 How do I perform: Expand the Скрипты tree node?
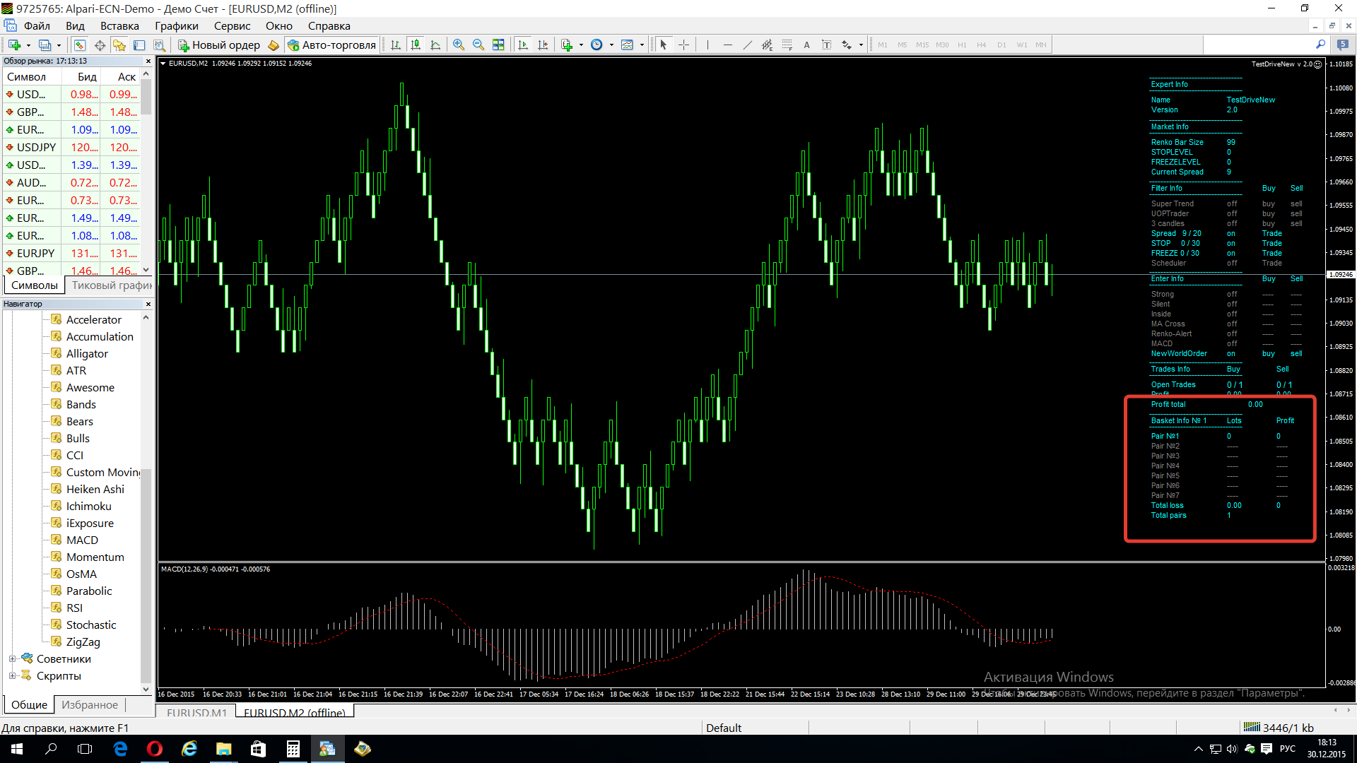click(x=12, y=676)
